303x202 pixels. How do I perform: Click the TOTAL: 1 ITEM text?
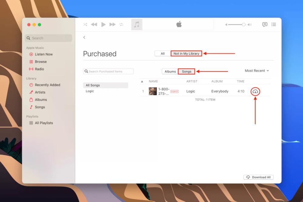(205, 99)
